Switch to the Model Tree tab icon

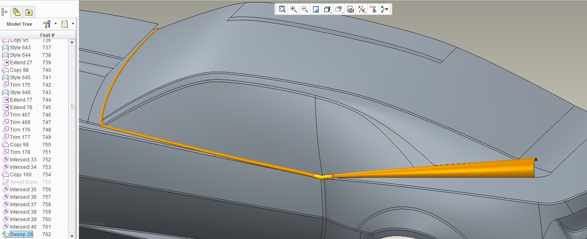pyautogui.click(x=4, y=12)
